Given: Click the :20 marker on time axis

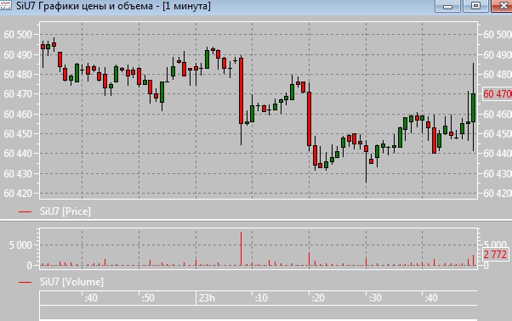Looking at the screenshot, I should [x=318, y=298].
